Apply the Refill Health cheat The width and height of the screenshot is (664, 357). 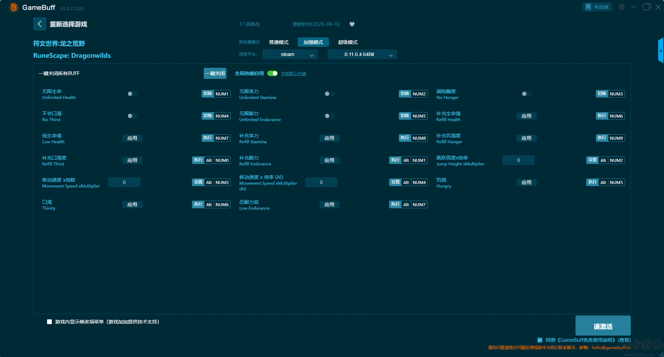[x=526, y=116]
